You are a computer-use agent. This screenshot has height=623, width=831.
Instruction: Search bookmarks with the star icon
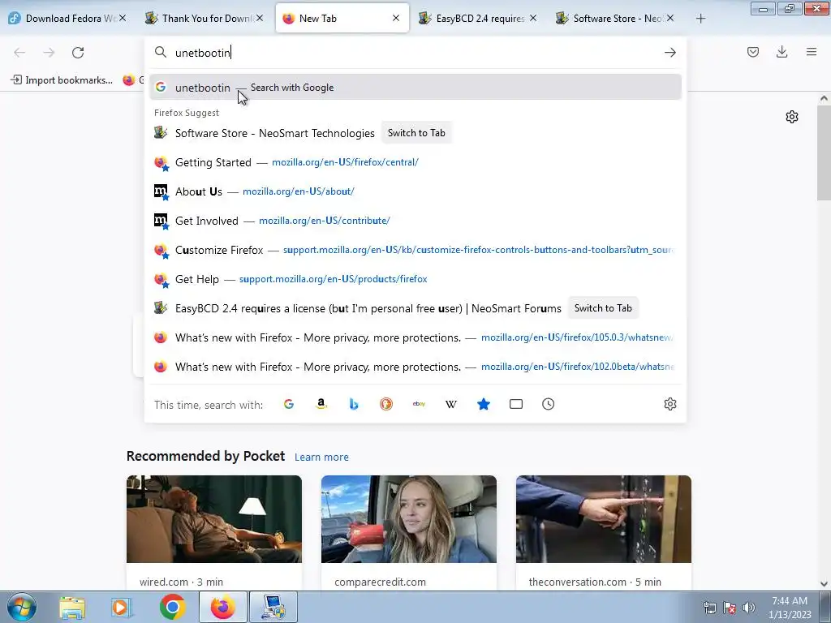click(484, 404)
